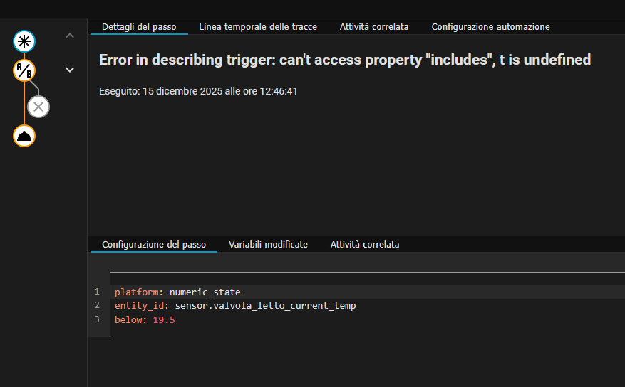The image size is (625, 387).
Task: Open Linea temporale delle tracce tab
Action: point(258,26)
